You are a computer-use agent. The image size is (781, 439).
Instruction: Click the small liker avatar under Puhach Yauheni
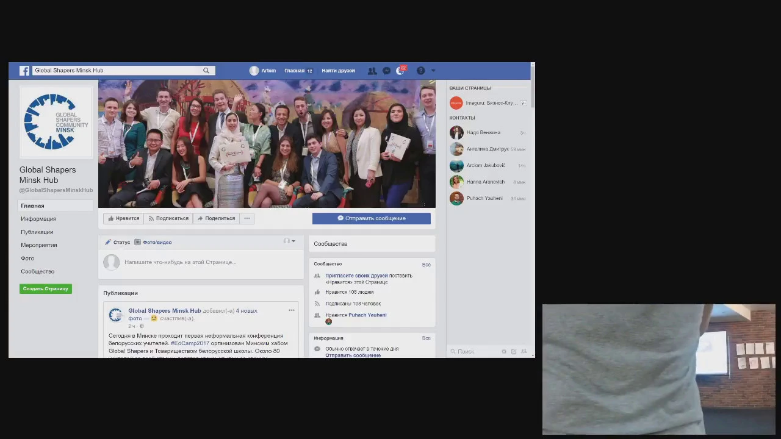pos(328,322)
